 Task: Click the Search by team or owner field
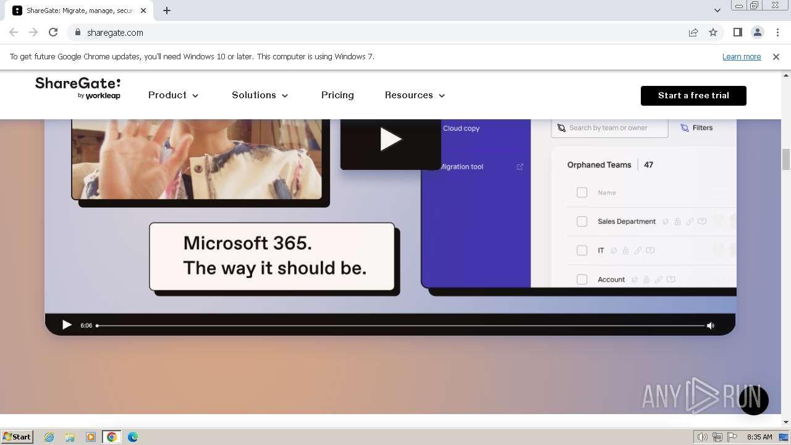tap(609, 128)
